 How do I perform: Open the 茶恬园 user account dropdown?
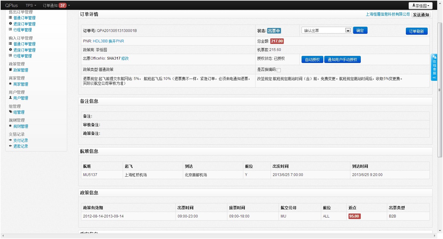coord(420,6)
